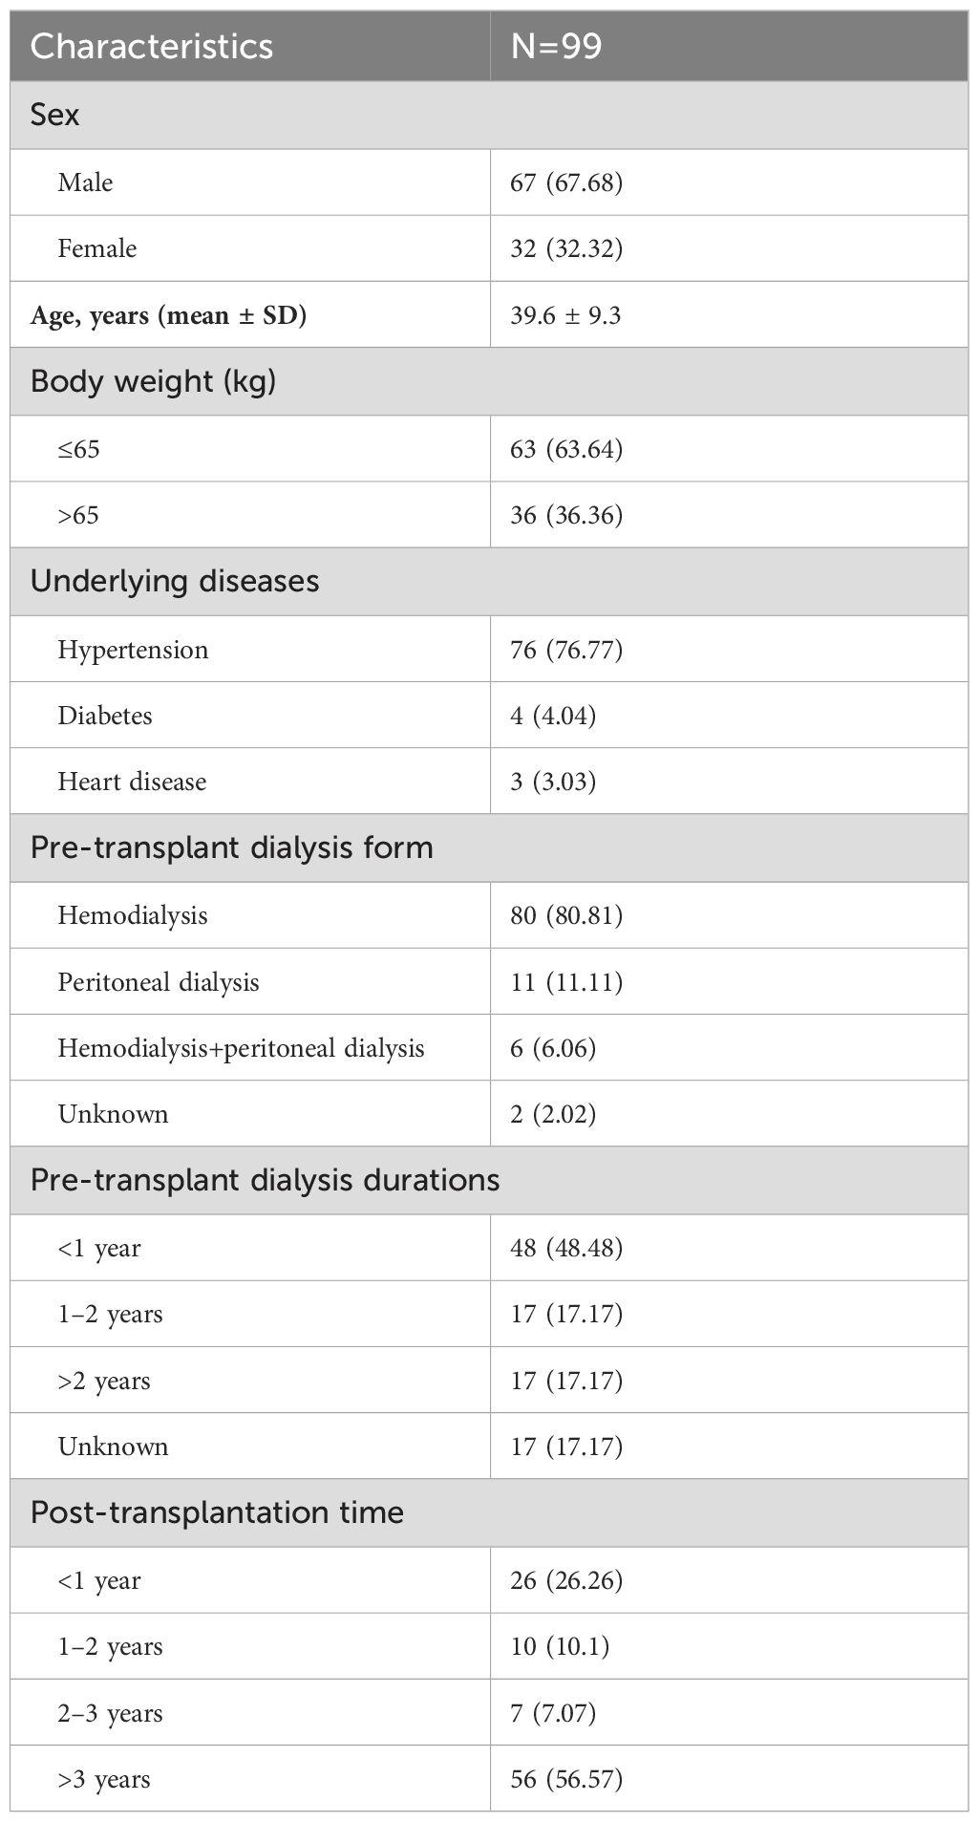Click the Characteristics column header
The image size is (979, 1822).
[152, 46]
